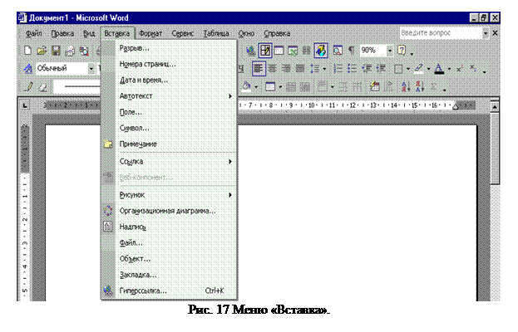
Task: Expand the Рисунок submenu
Action: [175, 195]
